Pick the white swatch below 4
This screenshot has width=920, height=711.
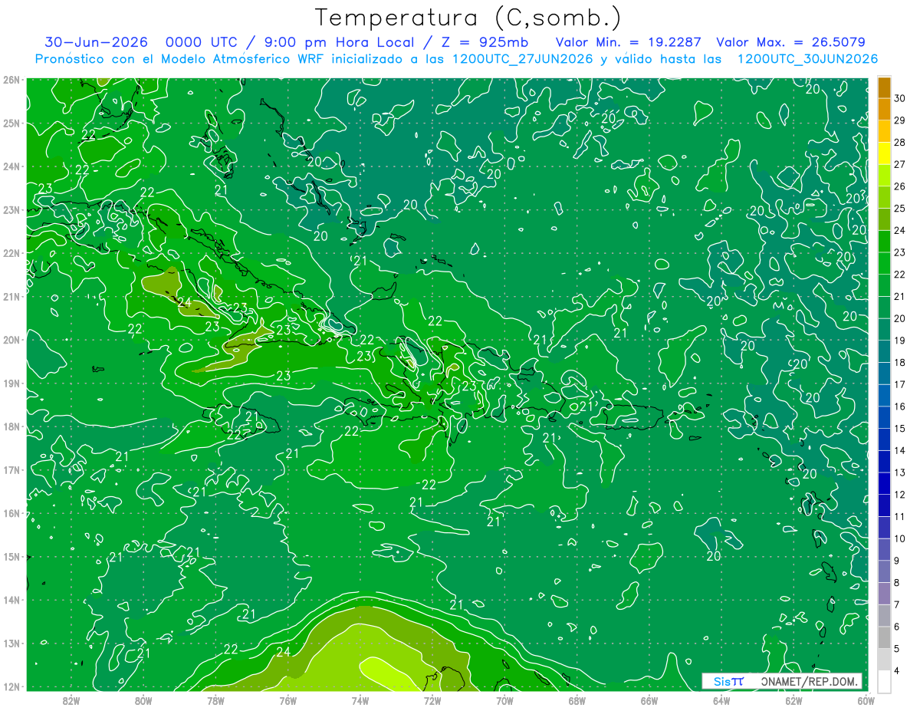[884, 681]
